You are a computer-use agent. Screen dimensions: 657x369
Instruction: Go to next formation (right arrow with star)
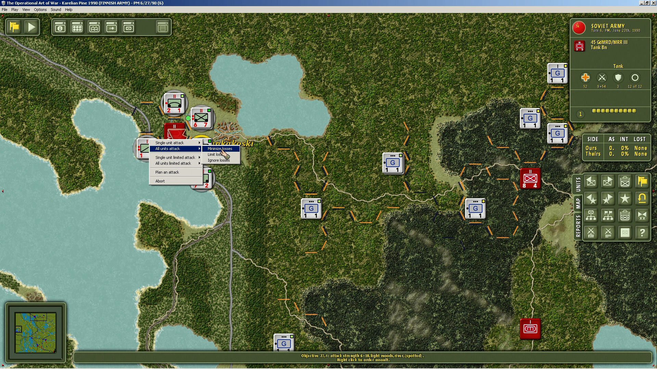[608, 199]
